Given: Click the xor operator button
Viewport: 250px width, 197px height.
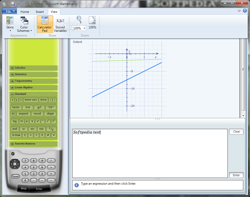Looking at the screenshot, I should click(x=32, y=129).
